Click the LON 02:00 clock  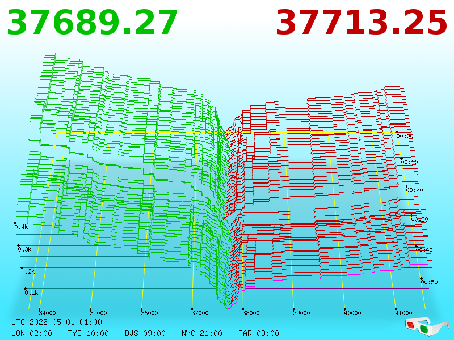pos(32,333)
